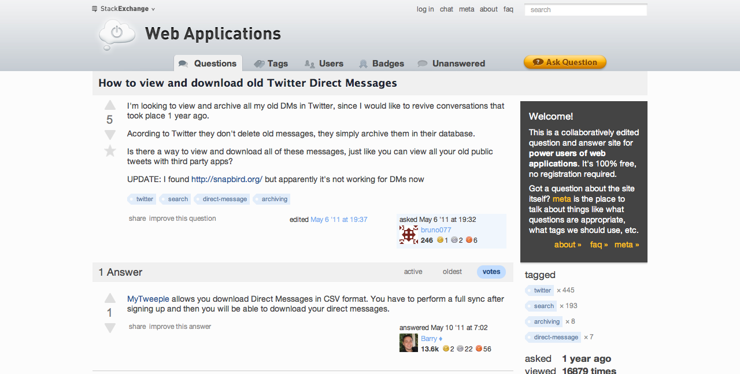Open the MyTweeple link
Image resolution: width=740 pixels, height=374 pixels.
click(x=148, y=299)
